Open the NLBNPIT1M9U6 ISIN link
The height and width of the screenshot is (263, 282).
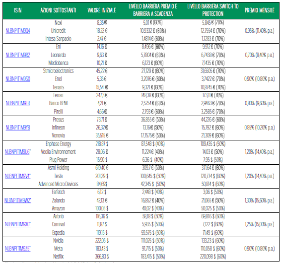pyautogui.click(x=18, y=152)
